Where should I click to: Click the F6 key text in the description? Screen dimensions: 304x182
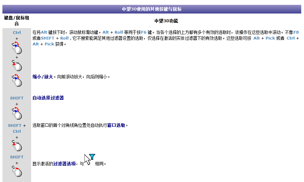tap(144, 32)
